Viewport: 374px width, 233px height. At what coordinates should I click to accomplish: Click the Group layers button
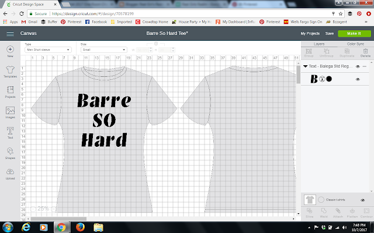(309, 53)
